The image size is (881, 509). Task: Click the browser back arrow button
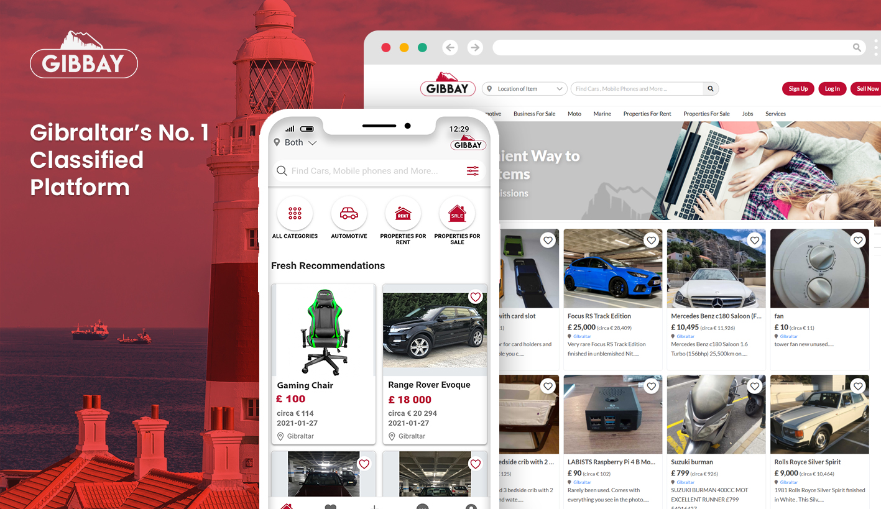(450, 48)
